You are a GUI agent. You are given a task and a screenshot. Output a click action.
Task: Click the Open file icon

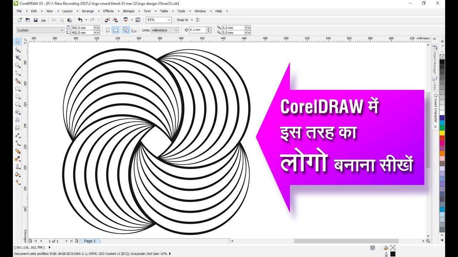[28, 20]
